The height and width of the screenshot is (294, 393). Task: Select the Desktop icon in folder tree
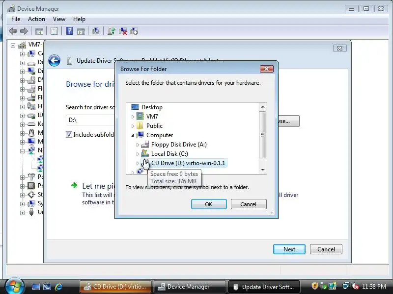click(135, 107)
